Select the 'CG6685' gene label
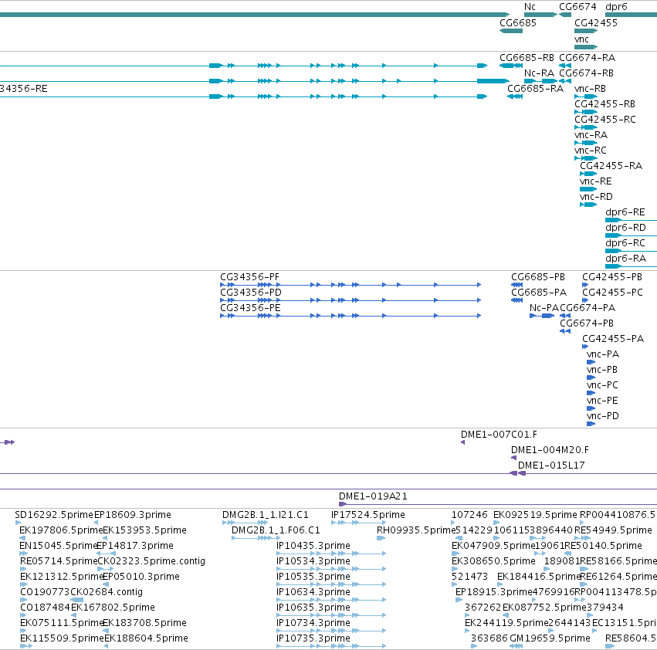 (518, 23)
